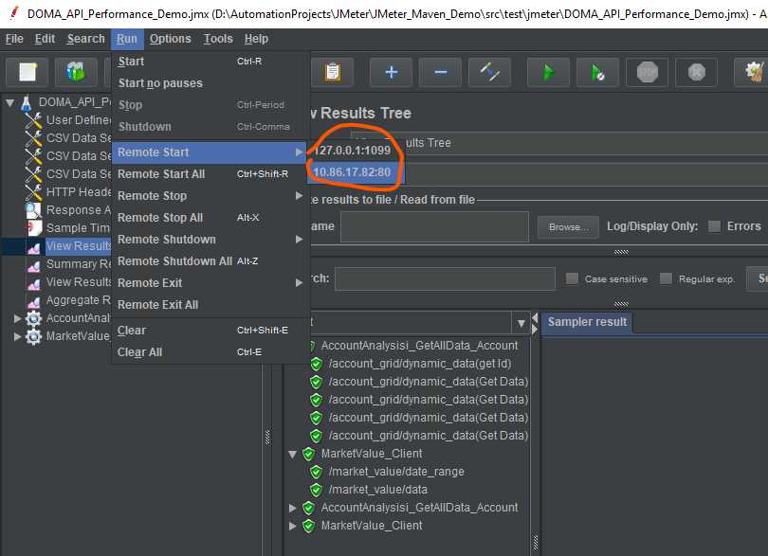Select the MarketValue thread group gear icon
This screenshot has height=556, width=768.
pyautogui.click(x=33, y=337)
